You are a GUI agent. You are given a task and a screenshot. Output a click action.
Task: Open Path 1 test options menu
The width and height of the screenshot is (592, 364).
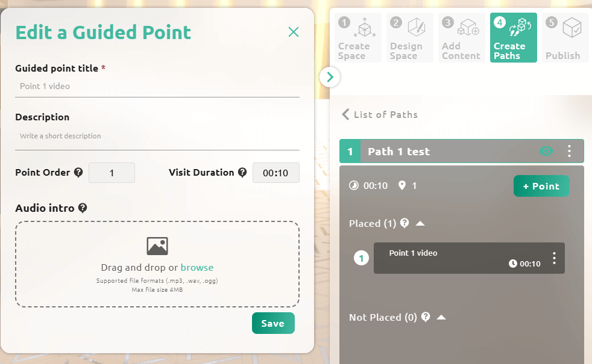coord(569,151)
